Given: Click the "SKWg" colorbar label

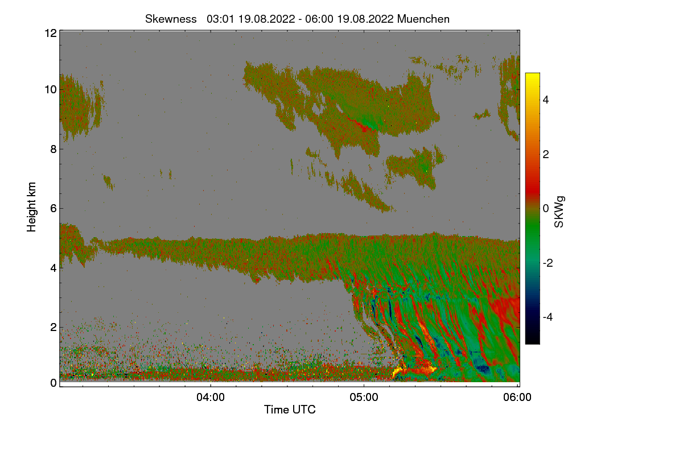Looking at the screenshot, I should click(559, 212).
